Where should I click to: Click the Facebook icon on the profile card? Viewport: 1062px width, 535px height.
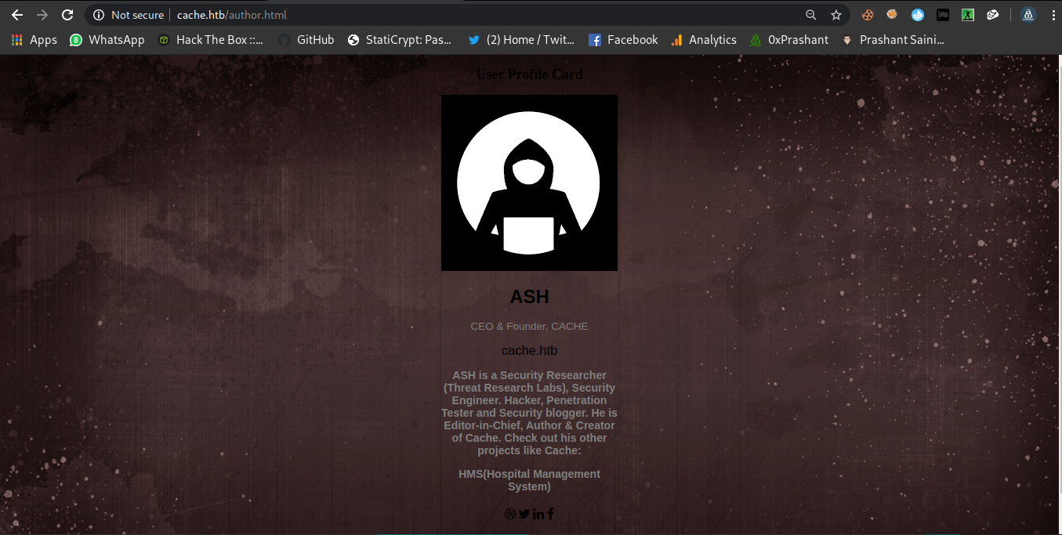coord(550,514)
